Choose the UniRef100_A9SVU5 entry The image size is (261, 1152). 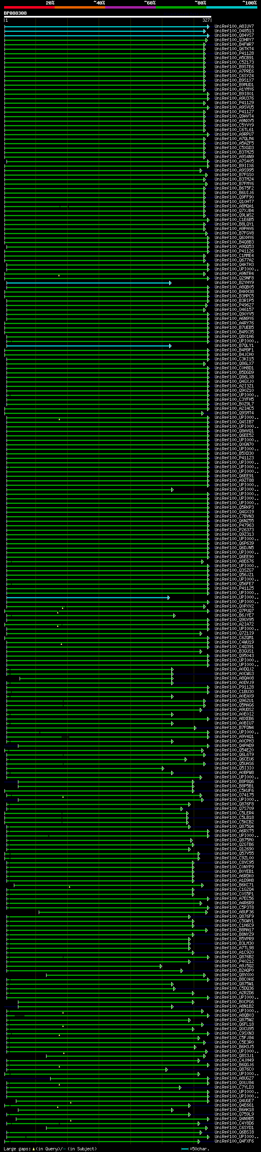click(234, 107)
